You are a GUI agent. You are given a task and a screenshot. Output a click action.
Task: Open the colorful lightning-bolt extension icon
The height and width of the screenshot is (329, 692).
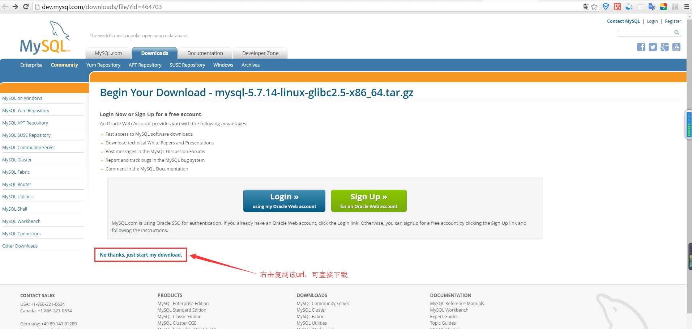click(x=663, y=7)
